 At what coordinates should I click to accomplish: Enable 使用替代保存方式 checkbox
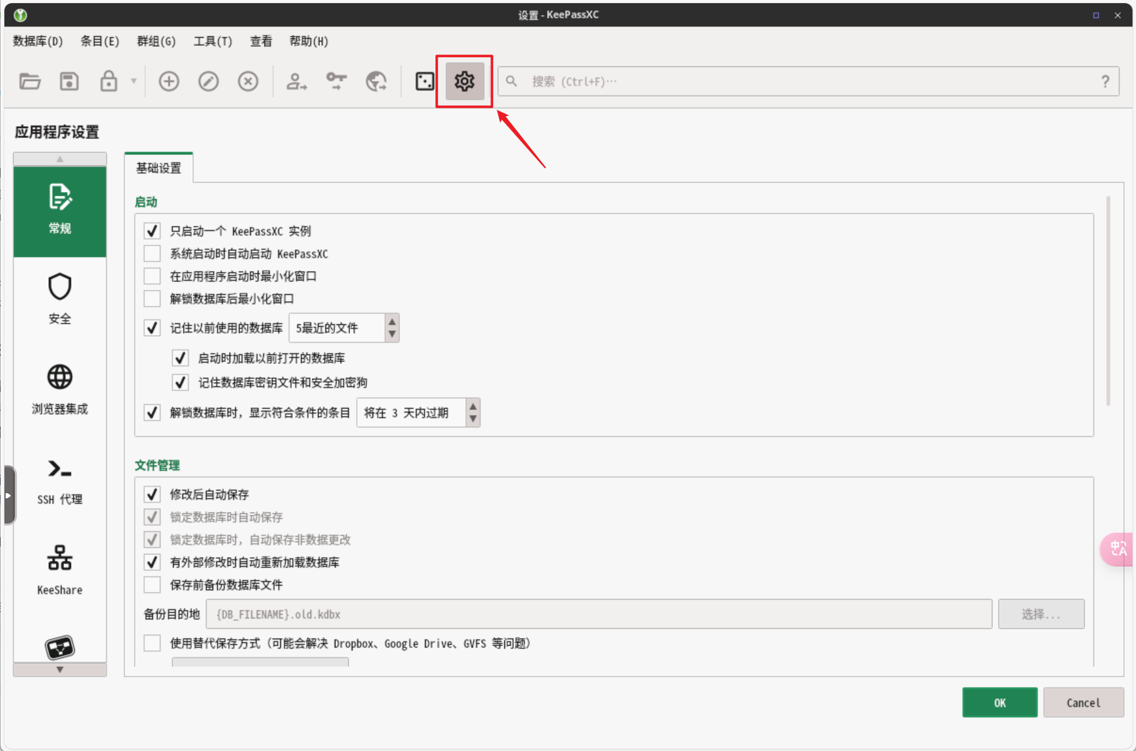(x=152, y=643)
